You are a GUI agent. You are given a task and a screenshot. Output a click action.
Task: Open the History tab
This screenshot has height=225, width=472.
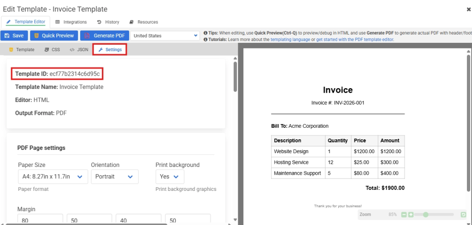[x=108, y=22]
